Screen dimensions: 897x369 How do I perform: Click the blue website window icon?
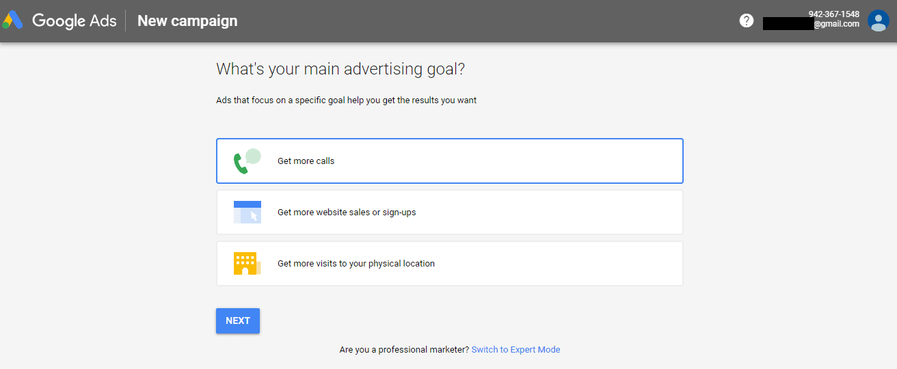(x=247, y=212)
